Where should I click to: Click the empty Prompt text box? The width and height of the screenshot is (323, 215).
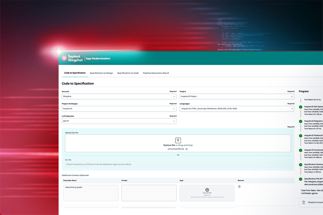point(149,193)
